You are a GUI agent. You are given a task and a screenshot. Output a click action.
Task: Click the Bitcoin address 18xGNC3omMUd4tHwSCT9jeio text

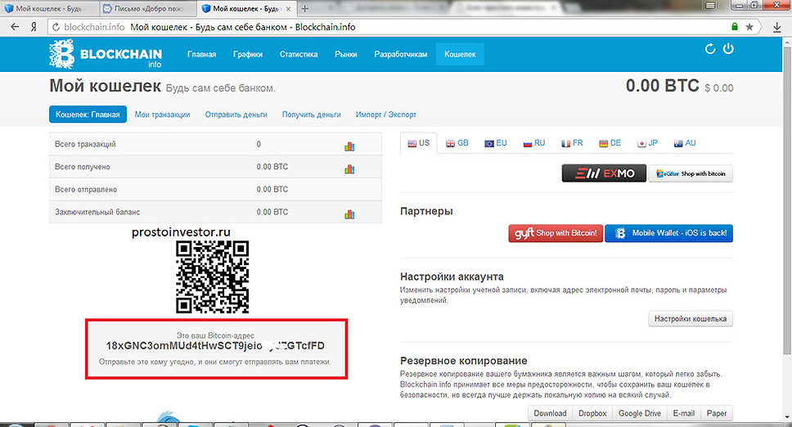tap(215, 346)
